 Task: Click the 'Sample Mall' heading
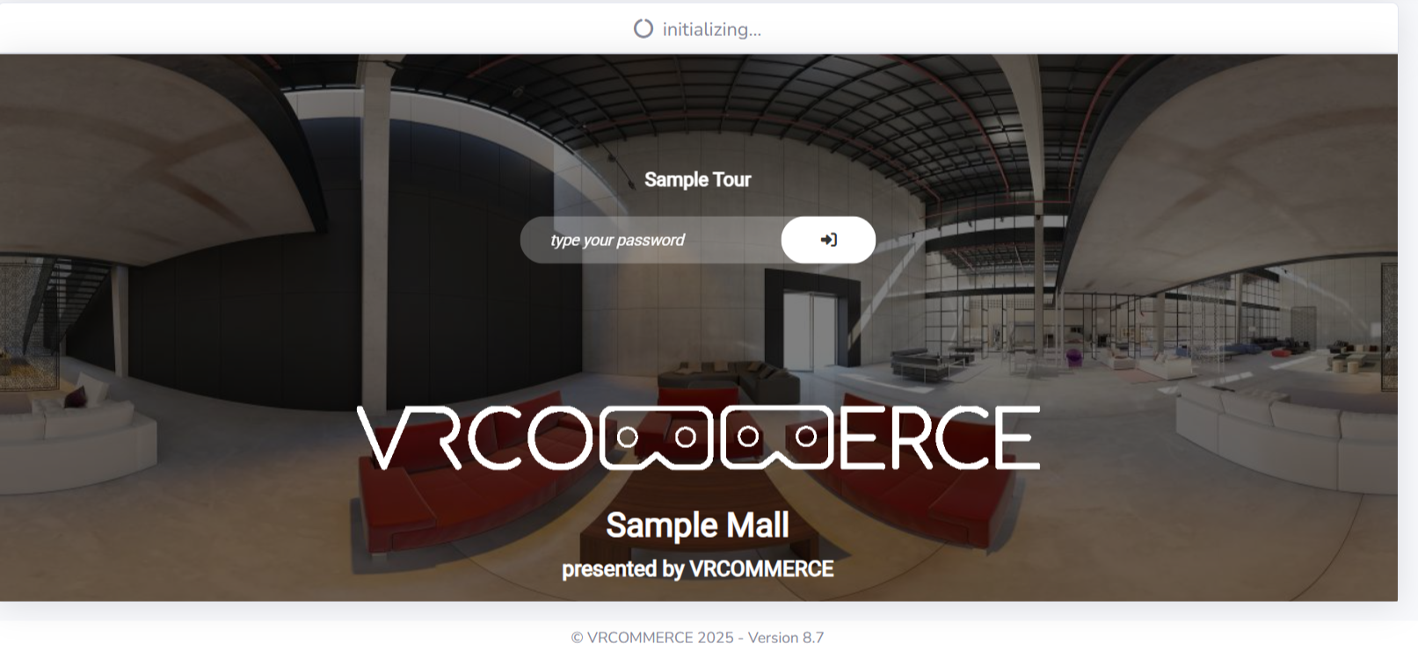[x=697, y=525]
